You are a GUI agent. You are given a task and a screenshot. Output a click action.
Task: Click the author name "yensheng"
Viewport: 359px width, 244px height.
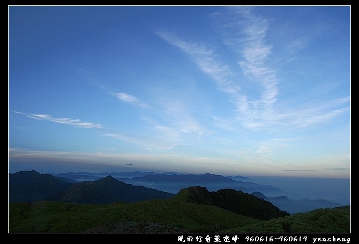click(x=332, y=239)
